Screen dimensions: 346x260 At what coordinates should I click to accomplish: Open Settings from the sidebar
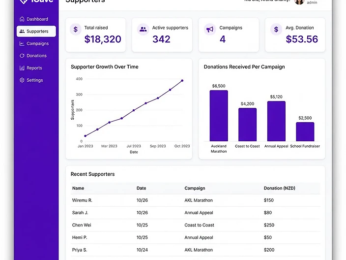pyautogui.click(x=36, y=80)
